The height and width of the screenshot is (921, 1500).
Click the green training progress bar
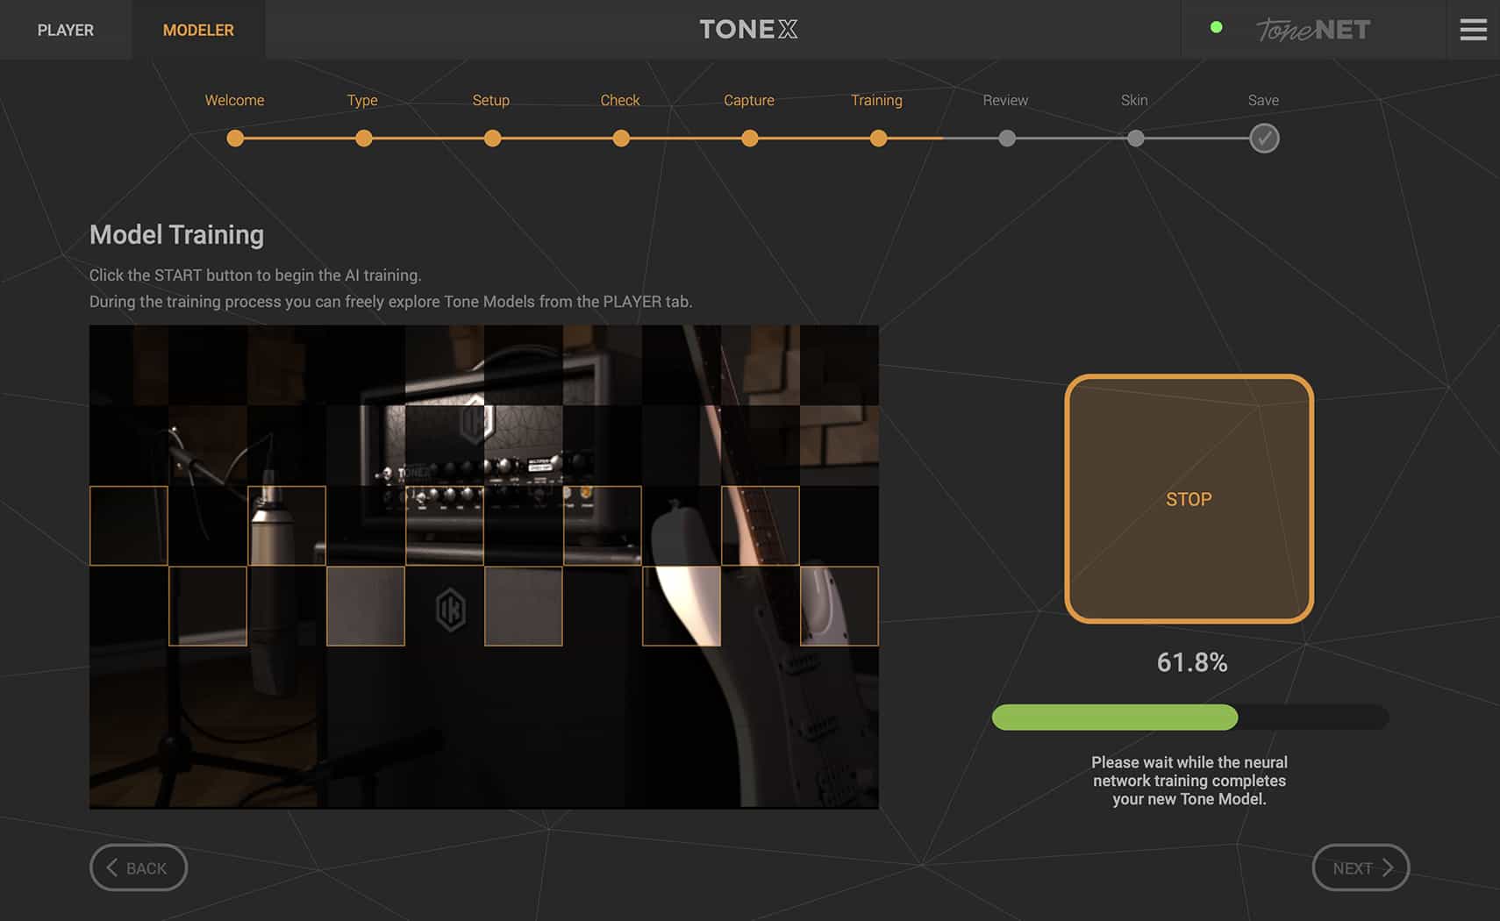1114,717
